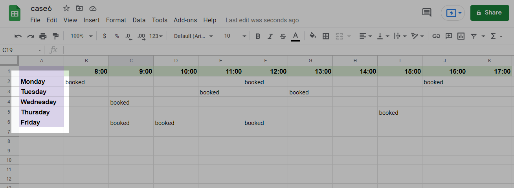Toggle bold formatting
The height and width of the screenshot is (188, 514).
tap(258, 36)
